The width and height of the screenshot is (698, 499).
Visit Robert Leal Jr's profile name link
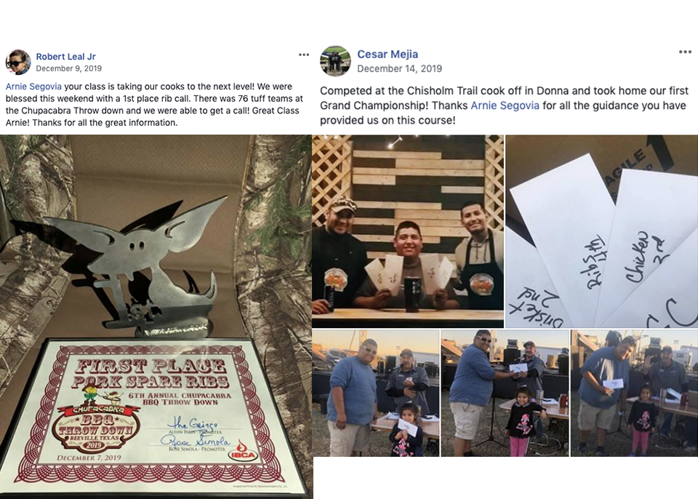point(66,57)
